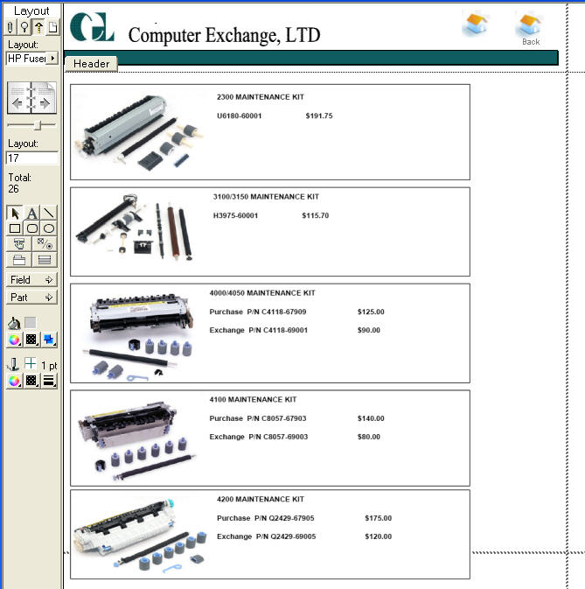Switch to Preview mode page icon

53,27
